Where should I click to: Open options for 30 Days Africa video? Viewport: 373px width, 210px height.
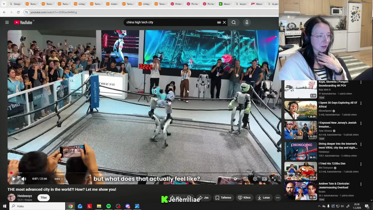(x=361, y=103)
